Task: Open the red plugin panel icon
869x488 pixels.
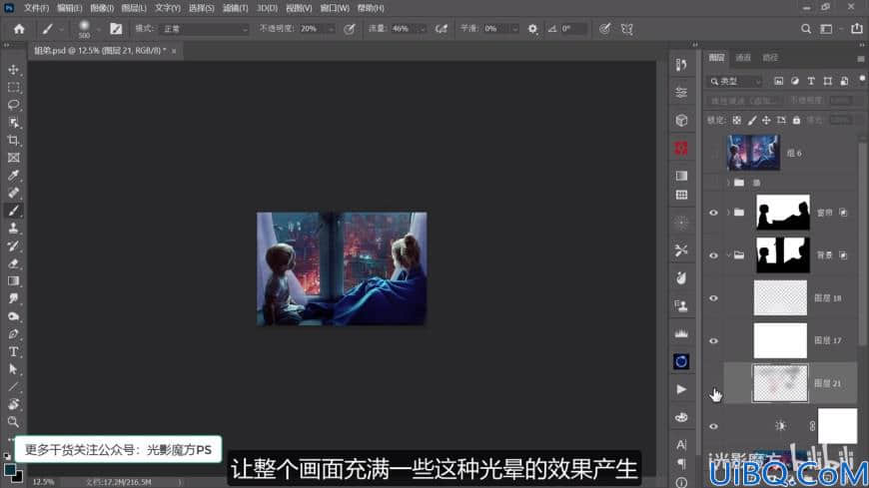Action: 681,148
